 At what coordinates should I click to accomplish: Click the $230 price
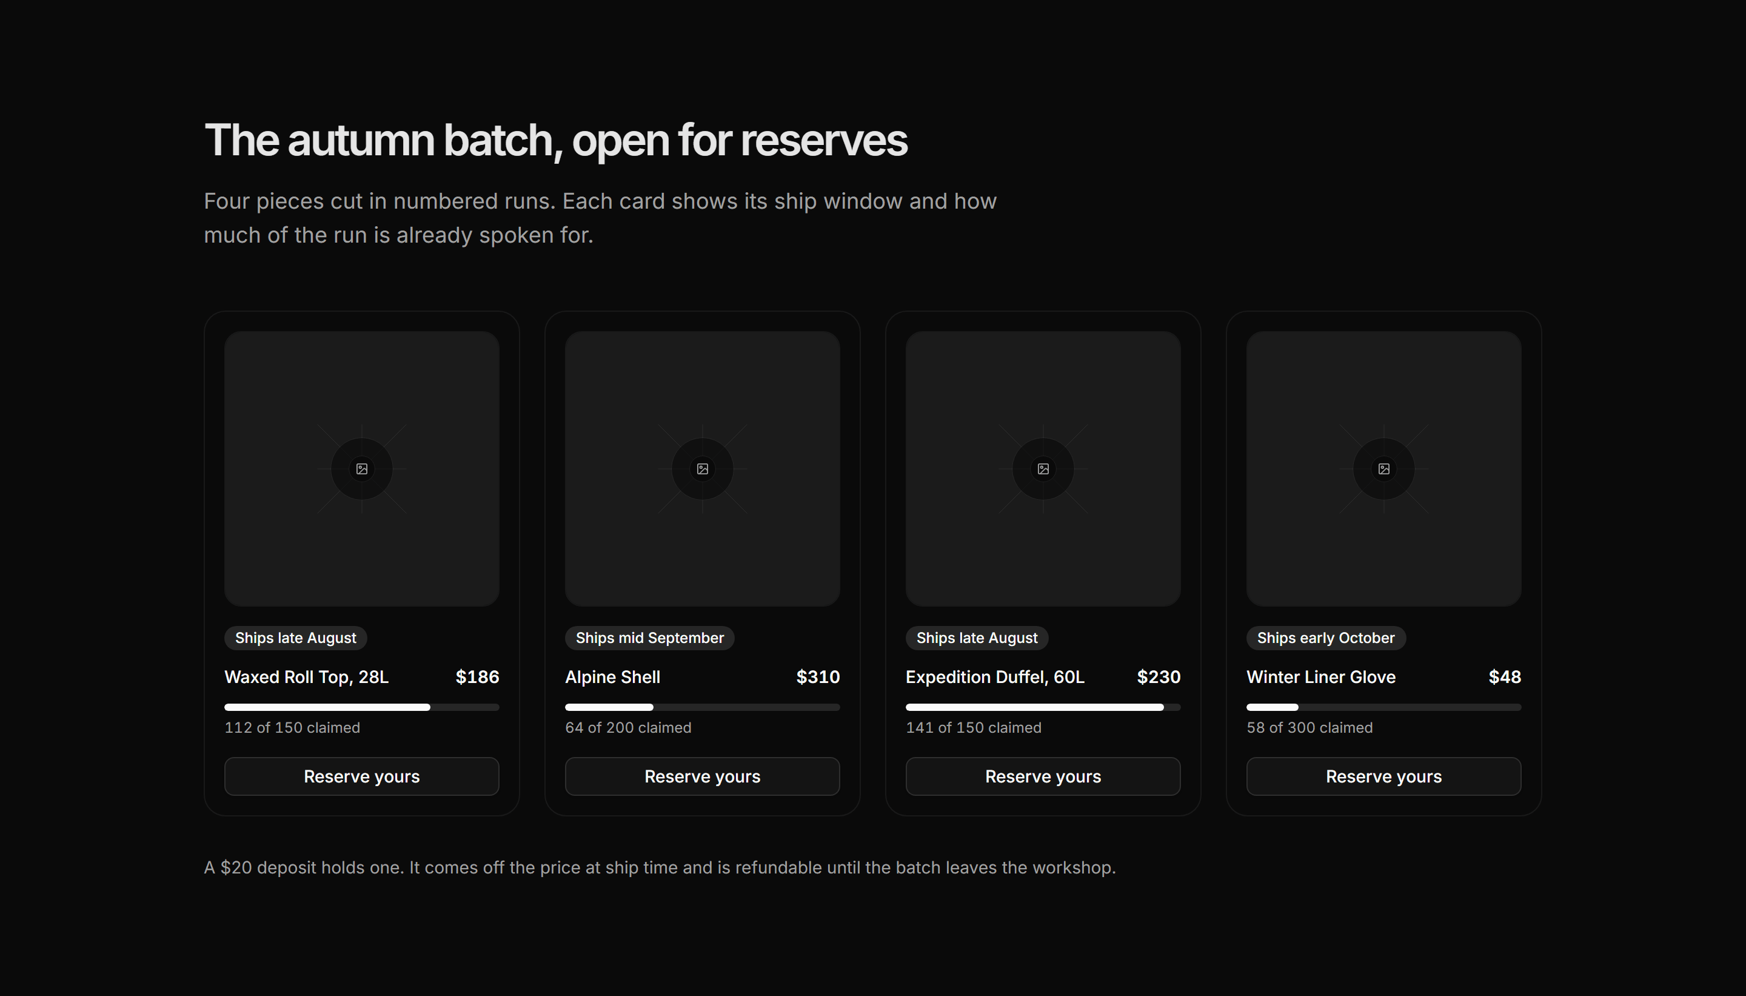(1158, 677)
